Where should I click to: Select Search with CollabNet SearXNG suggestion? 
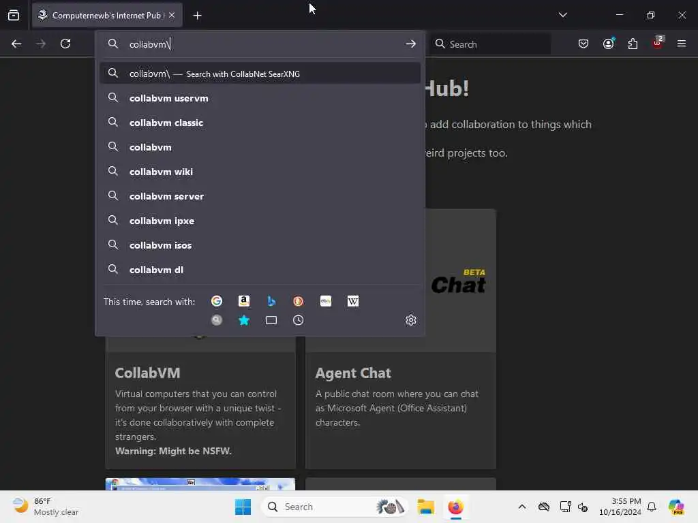click(x=260, y=74)
